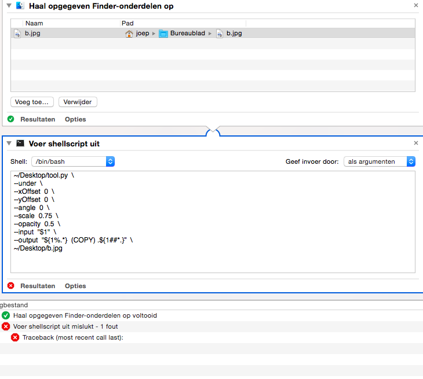Open the Geef invoer door dropdown
The width and height of the screenshot is (423, 379).
pos(380,161)
